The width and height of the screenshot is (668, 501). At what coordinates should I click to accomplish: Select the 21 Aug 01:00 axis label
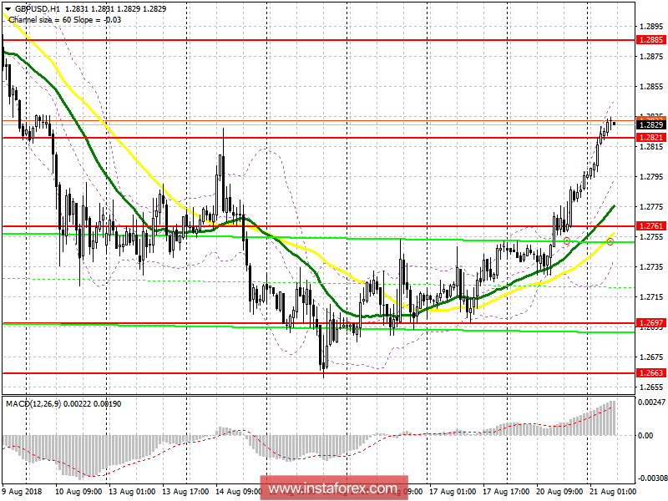(612, 493)
